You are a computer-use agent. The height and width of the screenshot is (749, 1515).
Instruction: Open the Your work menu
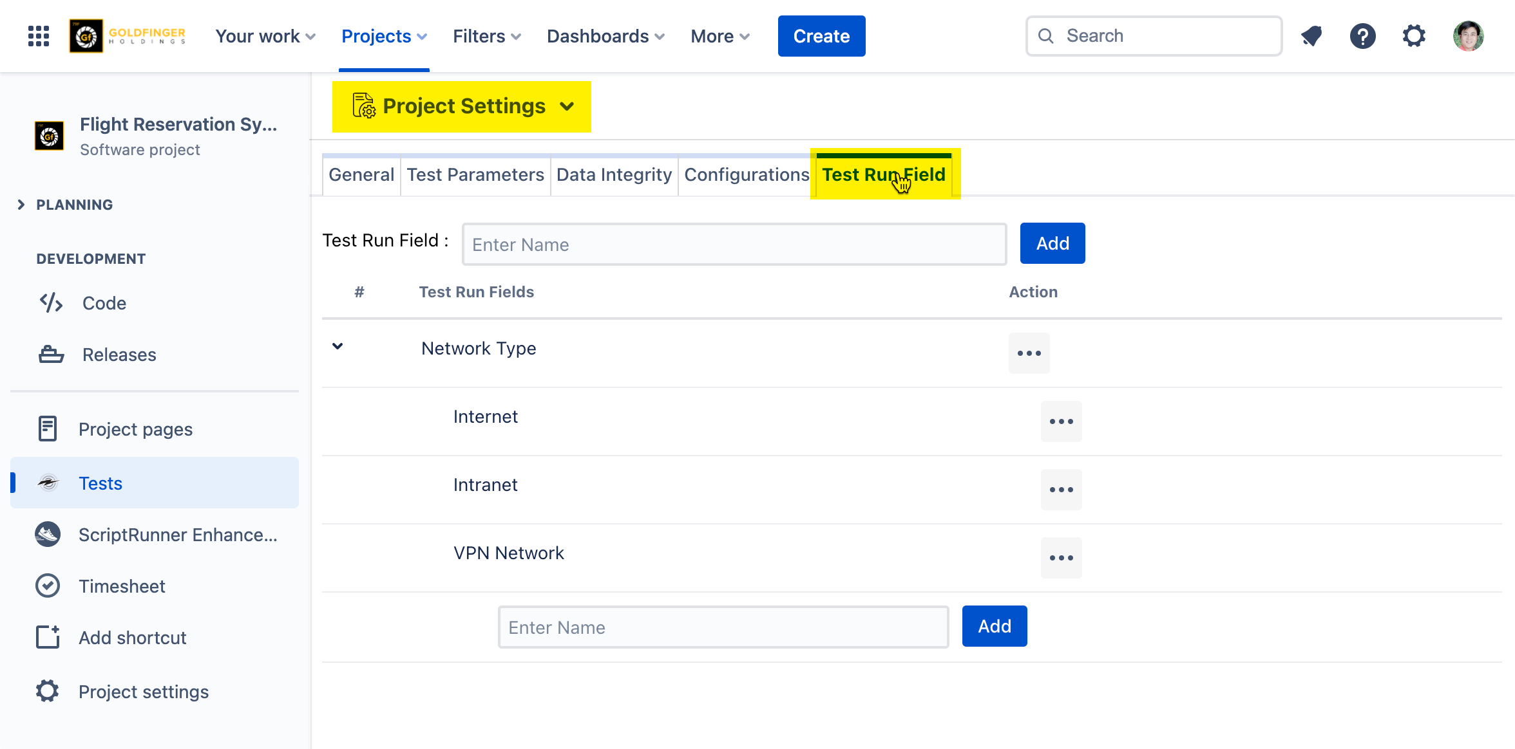pyautogui.click(x=265, y=36)
